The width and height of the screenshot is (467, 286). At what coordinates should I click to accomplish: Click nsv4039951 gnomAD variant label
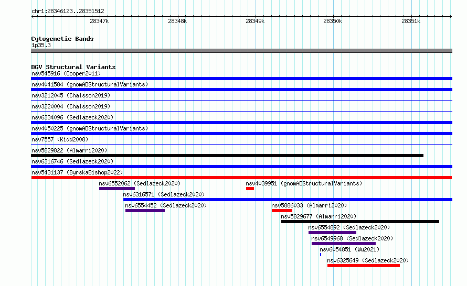pos(304,183)
